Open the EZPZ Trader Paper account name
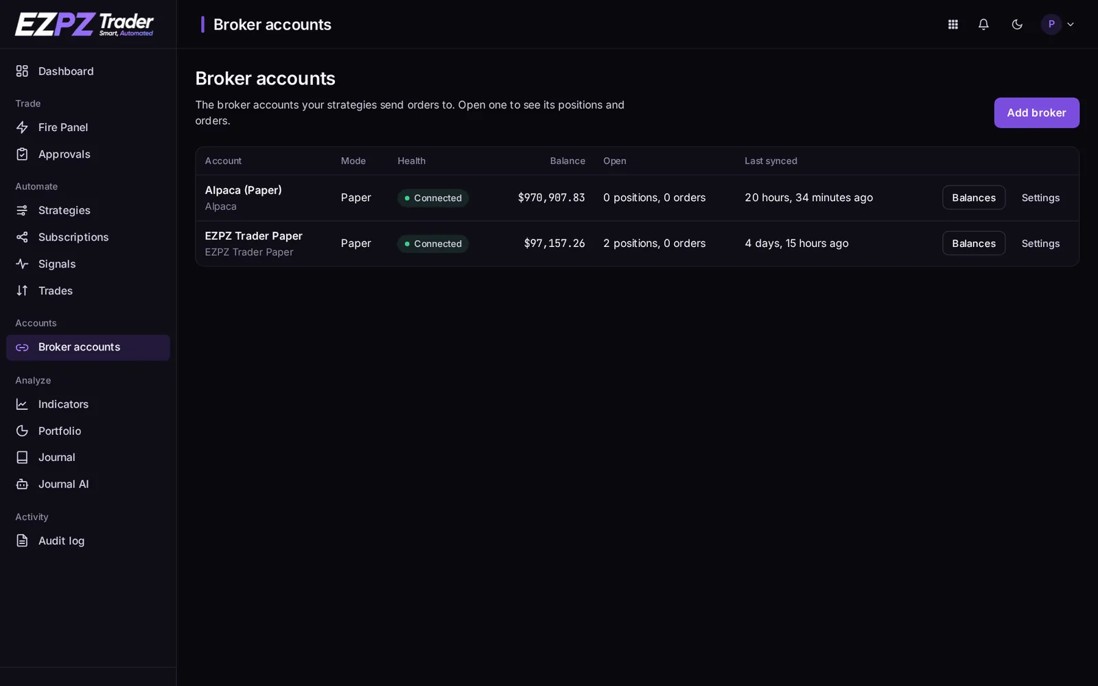 click(x=253, y=236)
